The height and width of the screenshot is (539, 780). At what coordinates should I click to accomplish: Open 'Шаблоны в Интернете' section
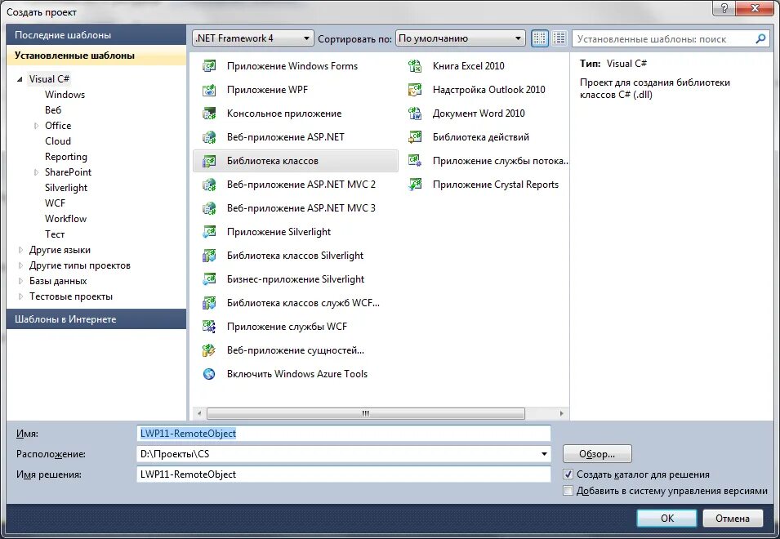pos(96,319)
